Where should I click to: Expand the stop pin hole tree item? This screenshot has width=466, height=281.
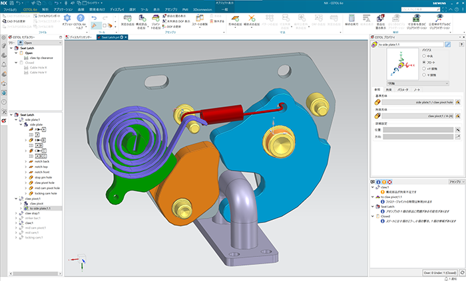click(x=25, y=177)
